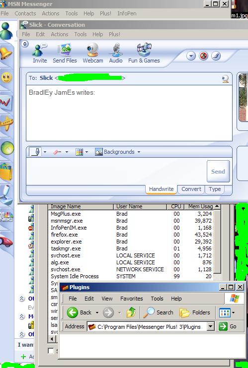Open Plus! menu in conversation window
This screenshot has width=248, height=368.
[114, 34]
